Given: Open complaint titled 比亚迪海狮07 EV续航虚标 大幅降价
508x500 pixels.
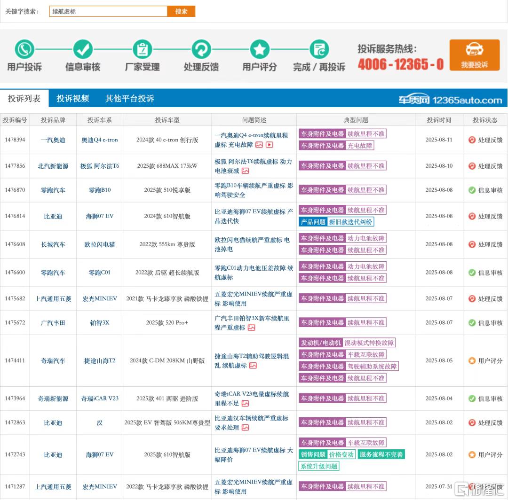Looking at the screenshot, I should 254,455.
